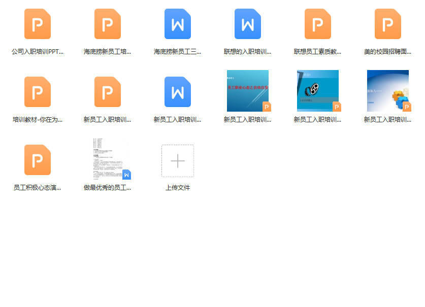
Task: Click the file name 海底捞新员工三...
Action: 178,51
